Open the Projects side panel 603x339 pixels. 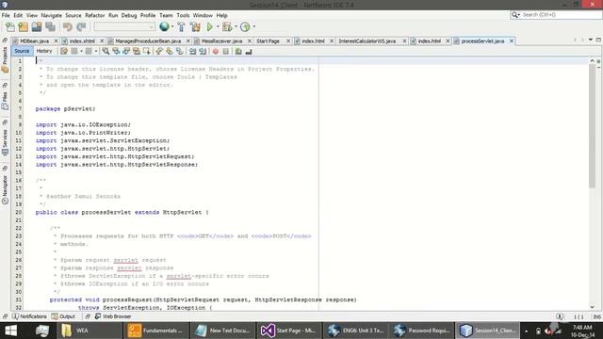click(x=5, y=60)
